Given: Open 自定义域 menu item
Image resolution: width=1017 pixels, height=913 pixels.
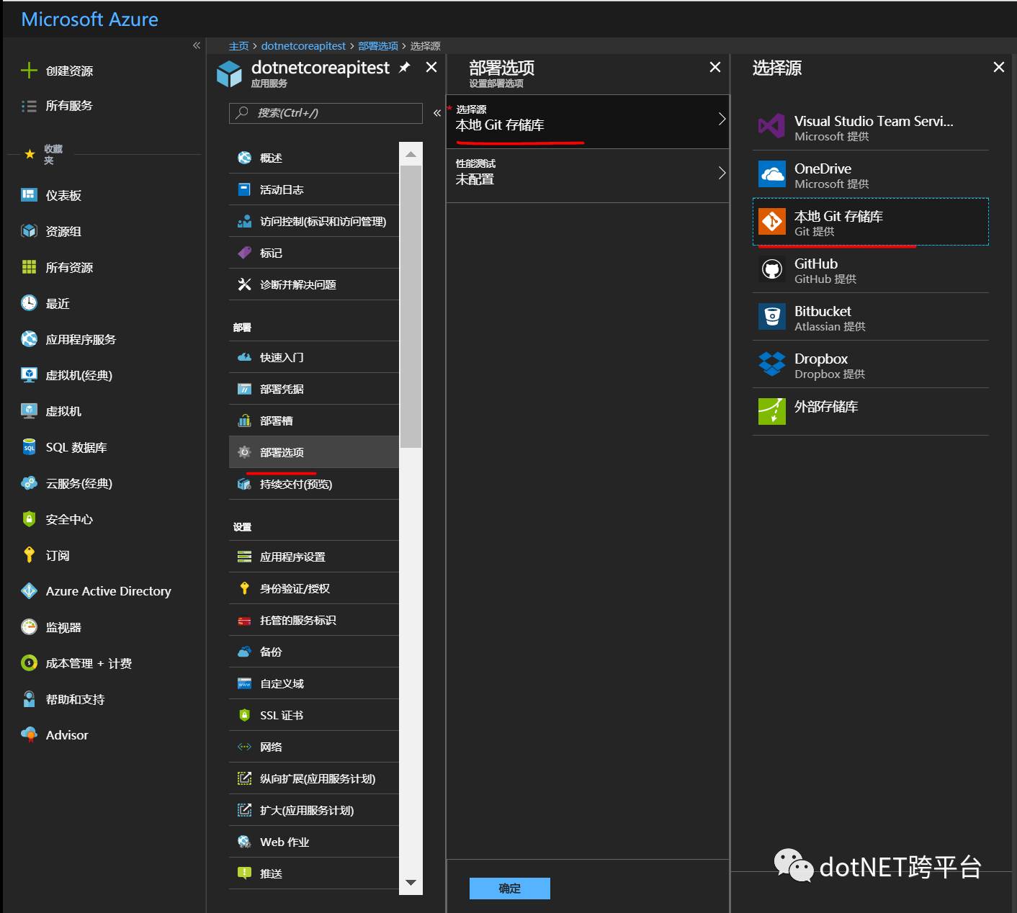Looking at the screenshot, I should [314, 683].
